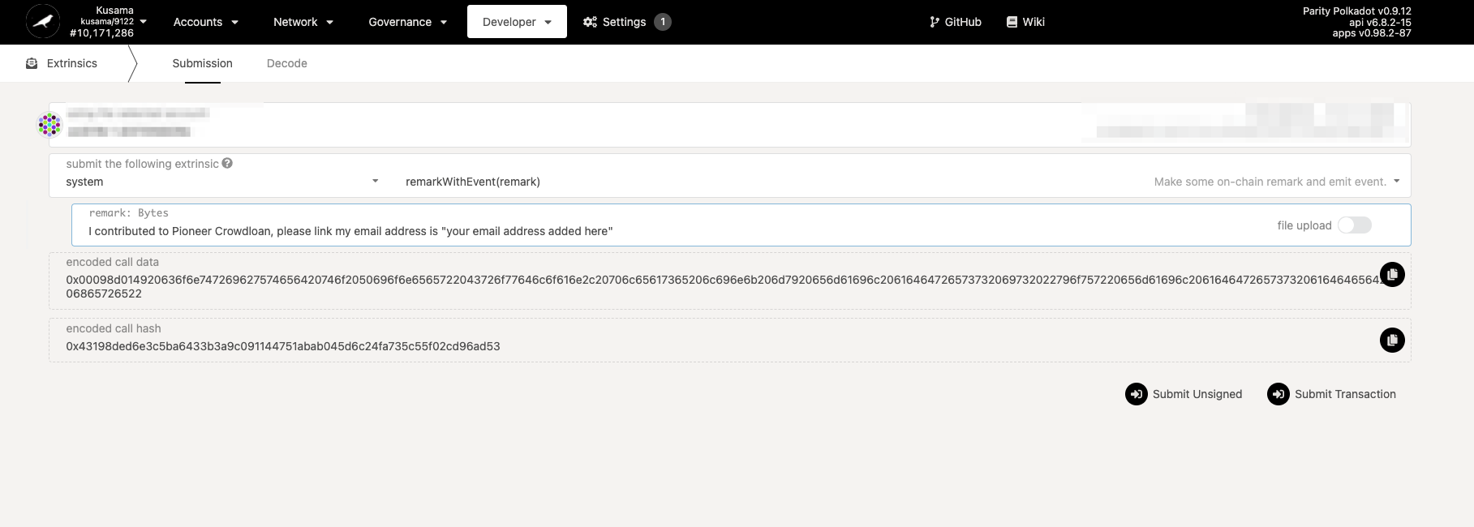Click the Network menu caret arrow
The width and height of the screenshot is (1474, 527).
tap(330, 23)
